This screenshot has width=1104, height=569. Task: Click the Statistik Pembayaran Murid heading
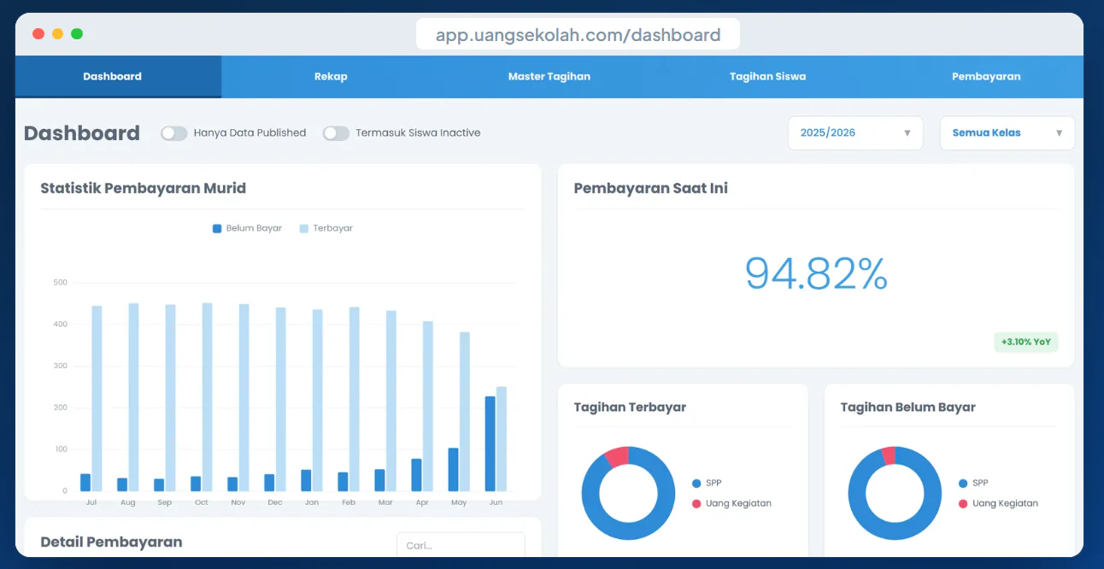click(x=144, y=189)
